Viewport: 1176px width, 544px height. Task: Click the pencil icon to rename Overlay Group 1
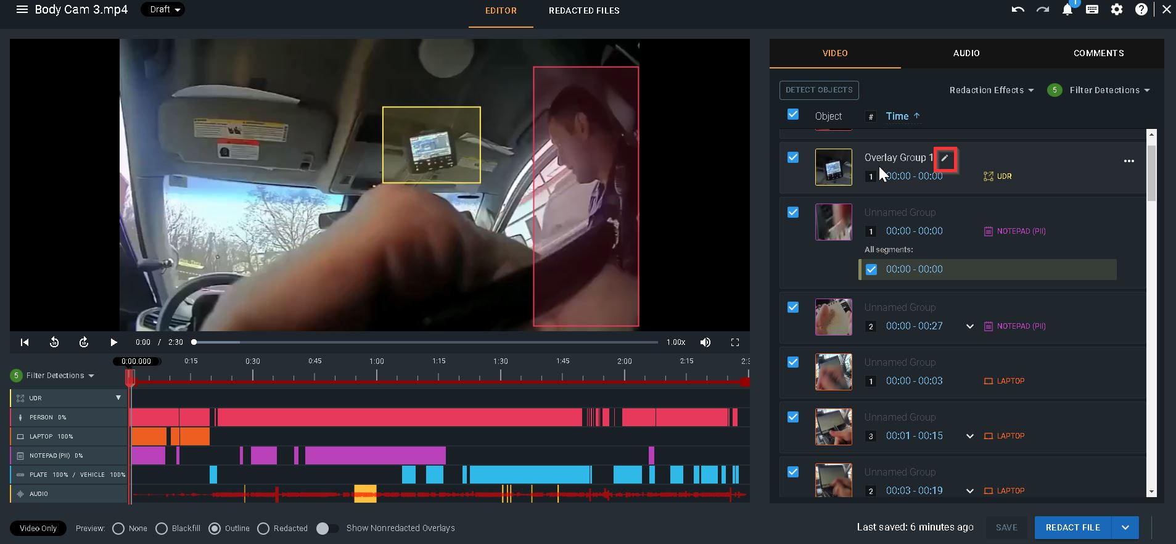[945, 159]
